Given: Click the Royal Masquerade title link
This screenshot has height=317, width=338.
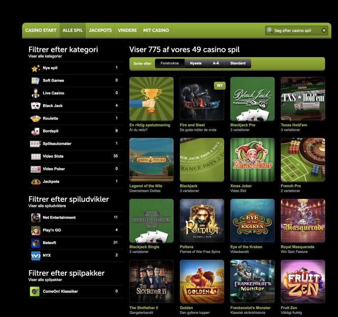Looking at the screenshot, I should (x=298, y=247).
